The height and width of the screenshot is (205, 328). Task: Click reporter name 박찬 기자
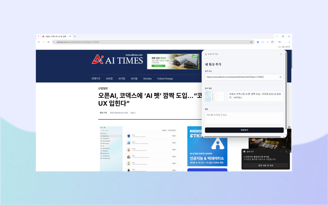point(103,113)
